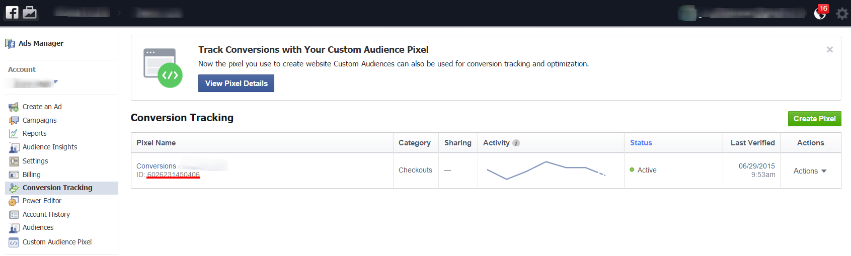Click the Last Verified column header
This screenshot has width=851, height=256.
pos(753,143)
